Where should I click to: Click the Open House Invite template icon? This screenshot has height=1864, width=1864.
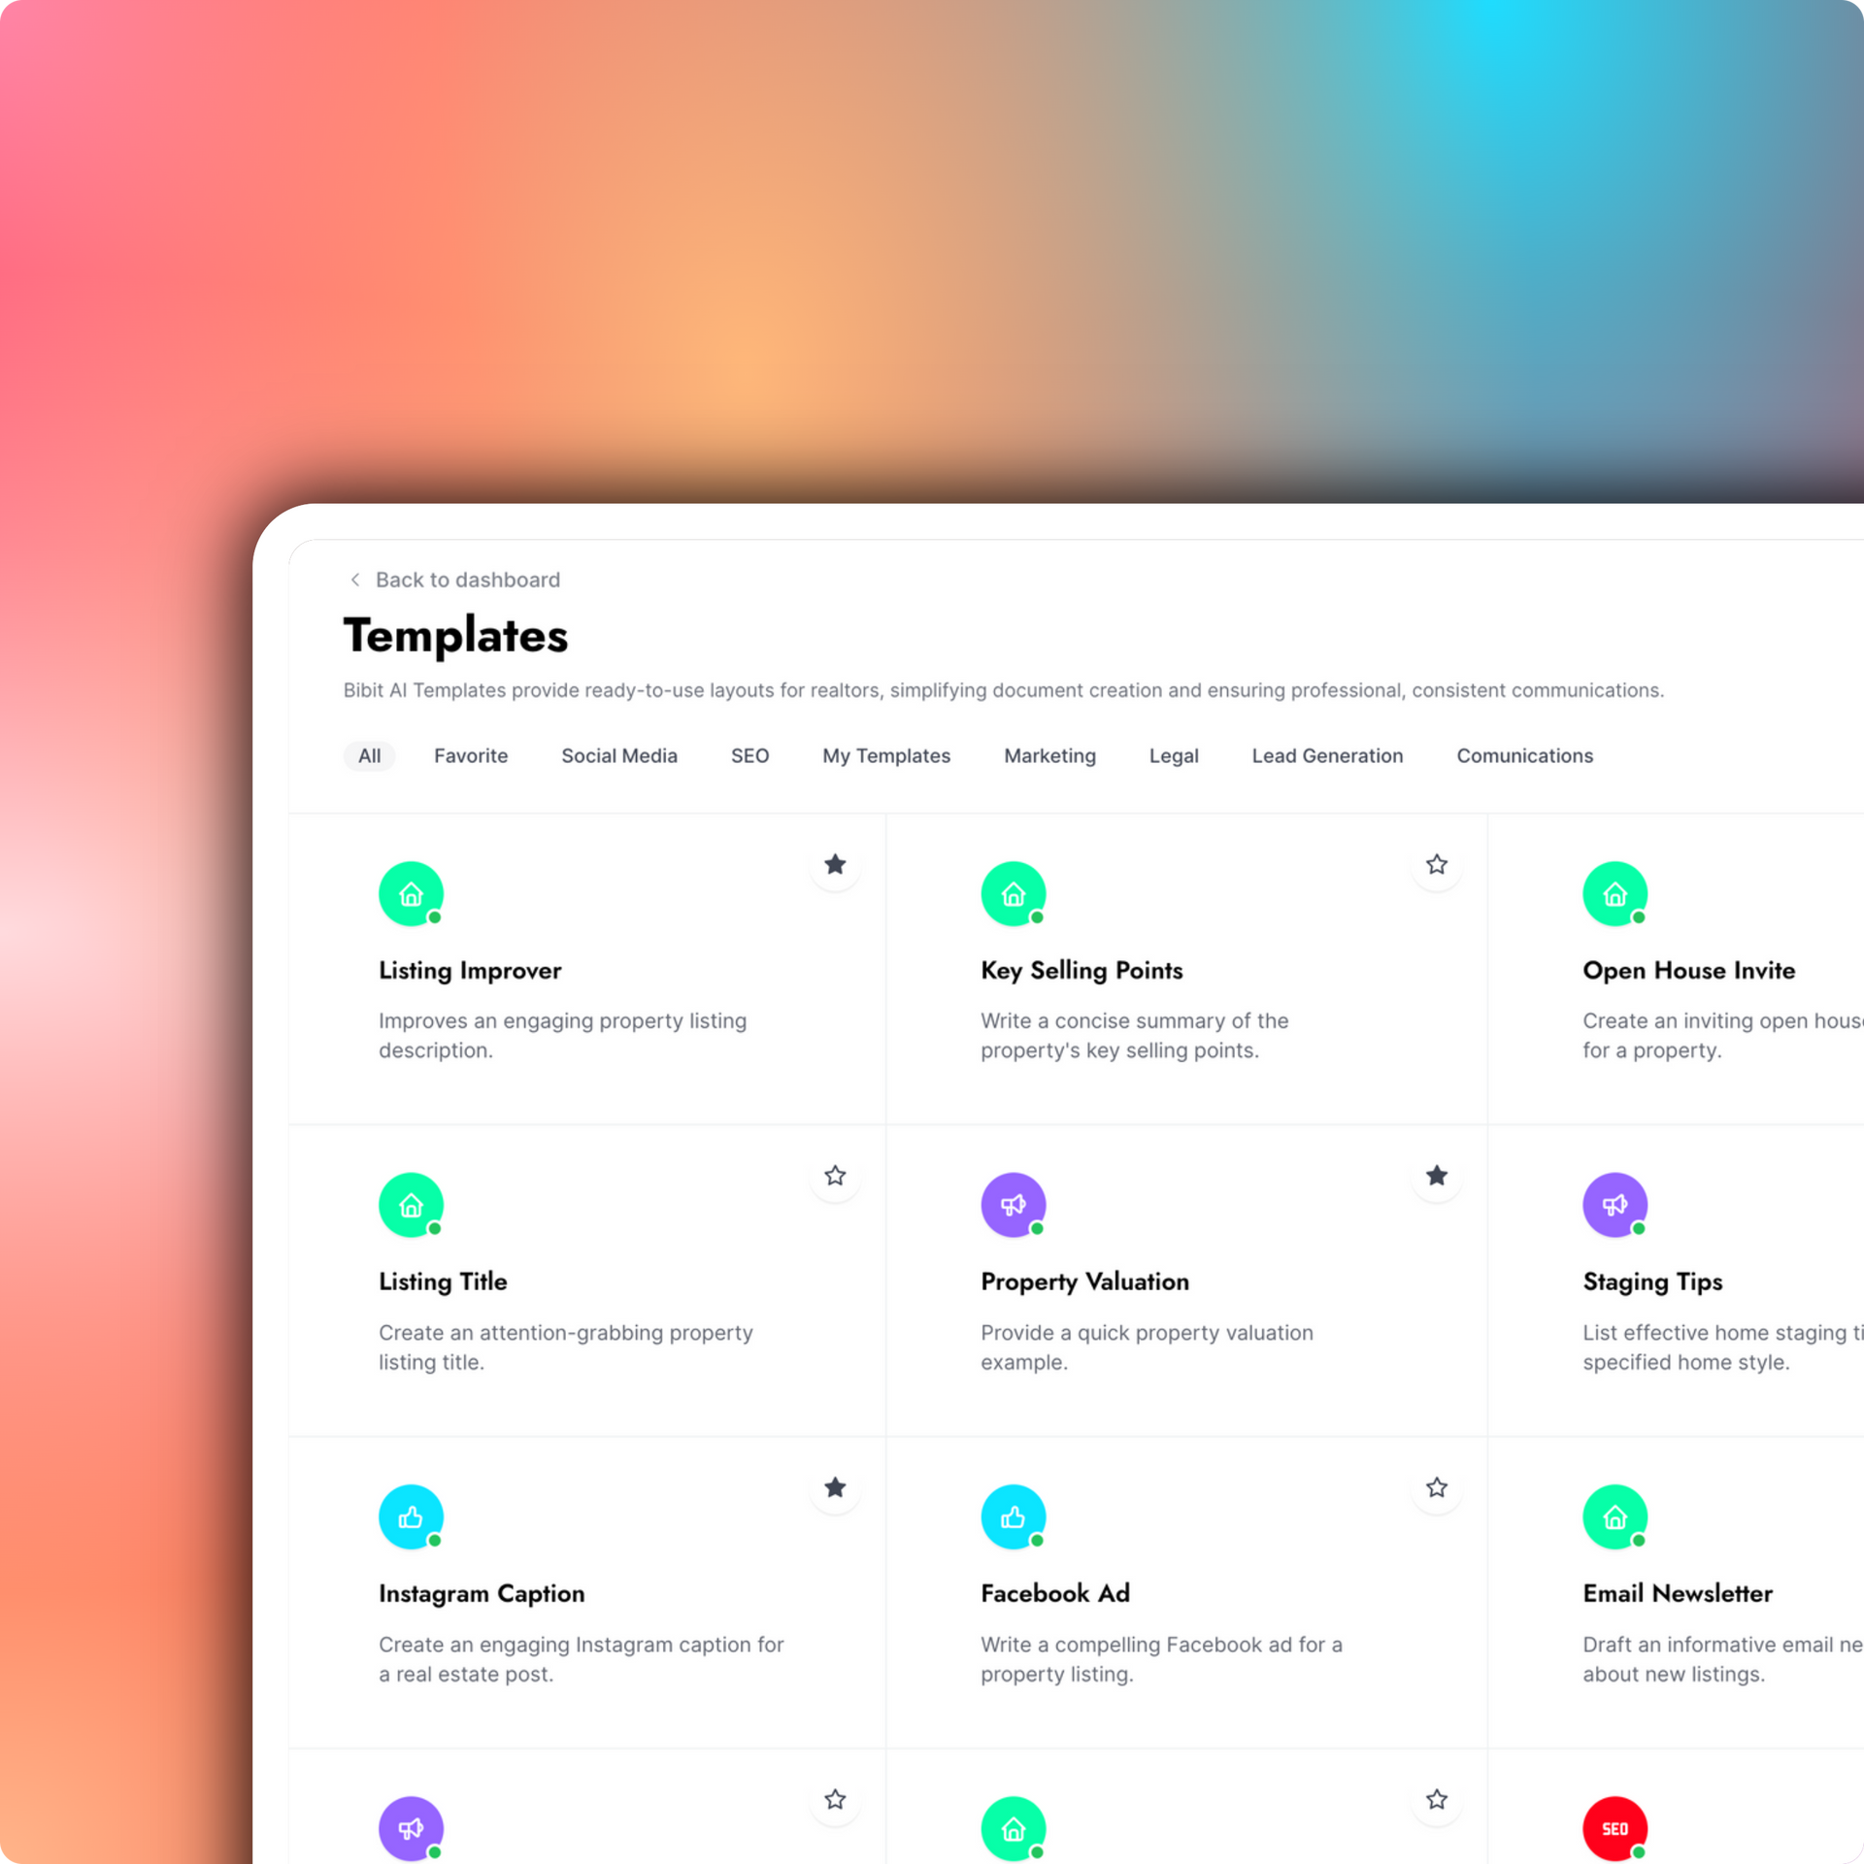pyautogui.click(x=1614, y=893)
